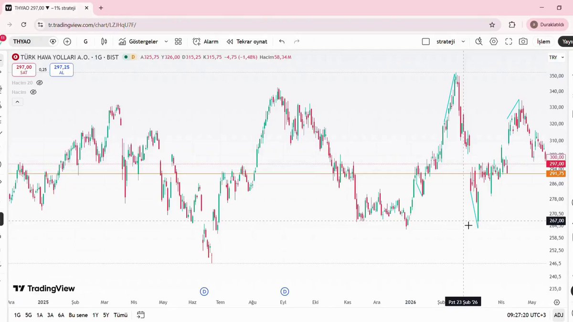Open the G chart interval selector
This screenshot has height=322, width=573.
pos(85,42)
